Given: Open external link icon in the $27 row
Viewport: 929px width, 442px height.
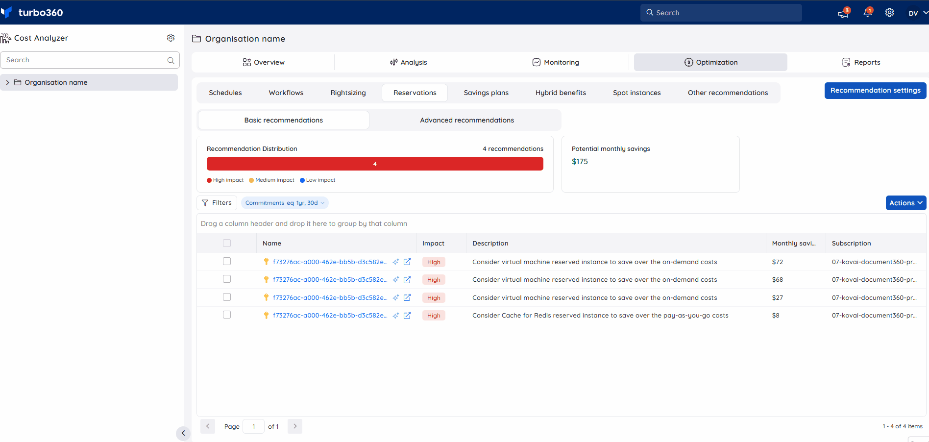Looking at the screenshot, I should (407, 297).
